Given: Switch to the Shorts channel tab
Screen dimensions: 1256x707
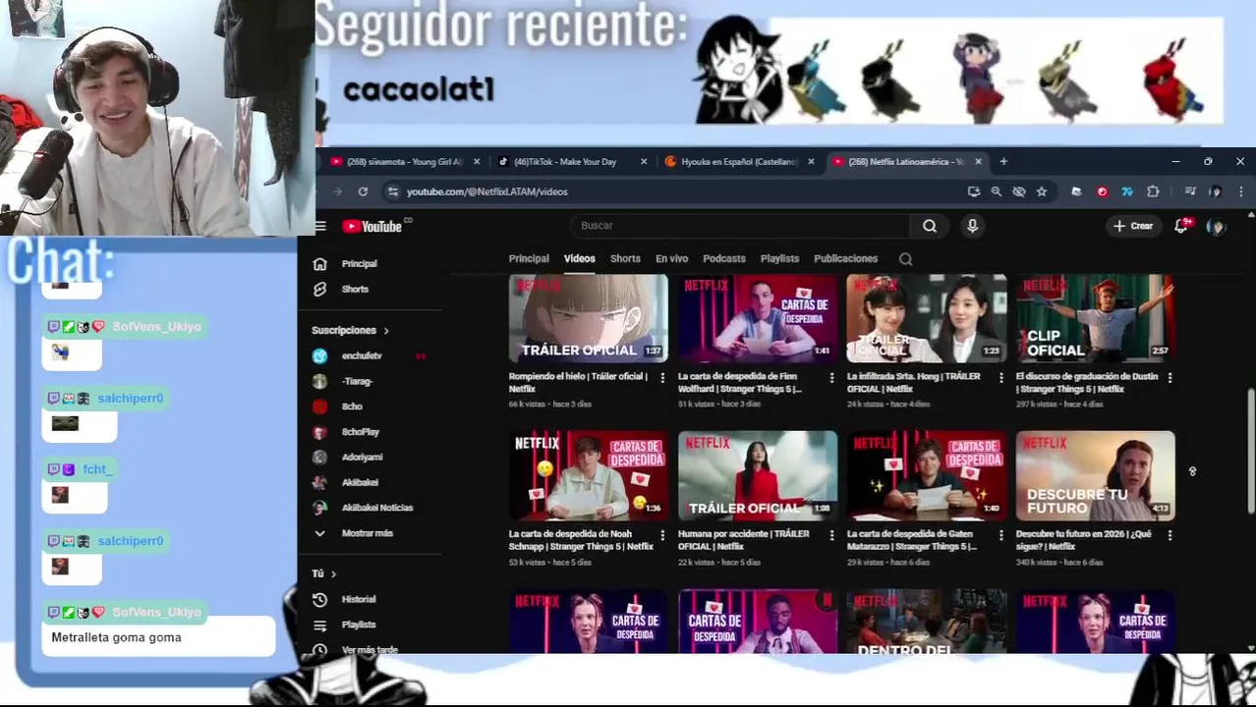Looking at the screenshot, I should click(625, 259).
